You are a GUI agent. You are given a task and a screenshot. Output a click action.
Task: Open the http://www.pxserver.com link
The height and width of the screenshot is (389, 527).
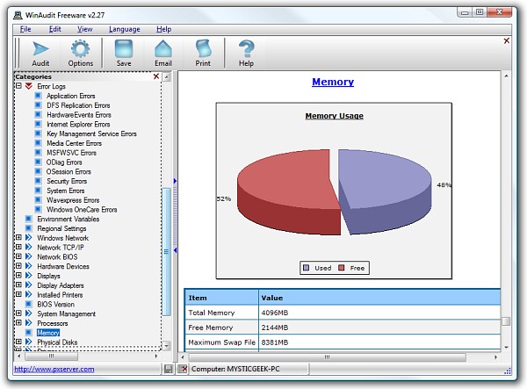[x=54, y=369]
